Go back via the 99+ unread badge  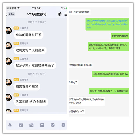(x=11, y=14)
